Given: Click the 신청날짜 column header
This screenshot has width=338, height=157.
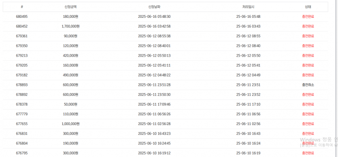Looking at the screenshot, I should tap(154, 7).
